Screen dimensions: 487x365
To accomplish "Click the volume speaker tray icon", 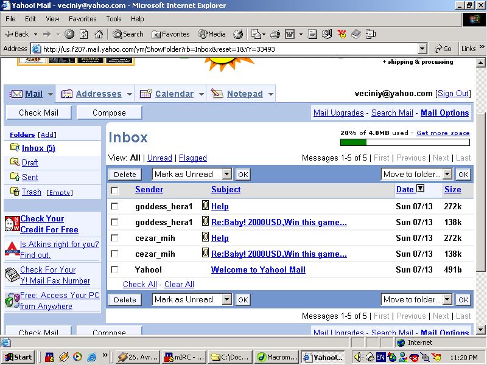I will 358,357.
